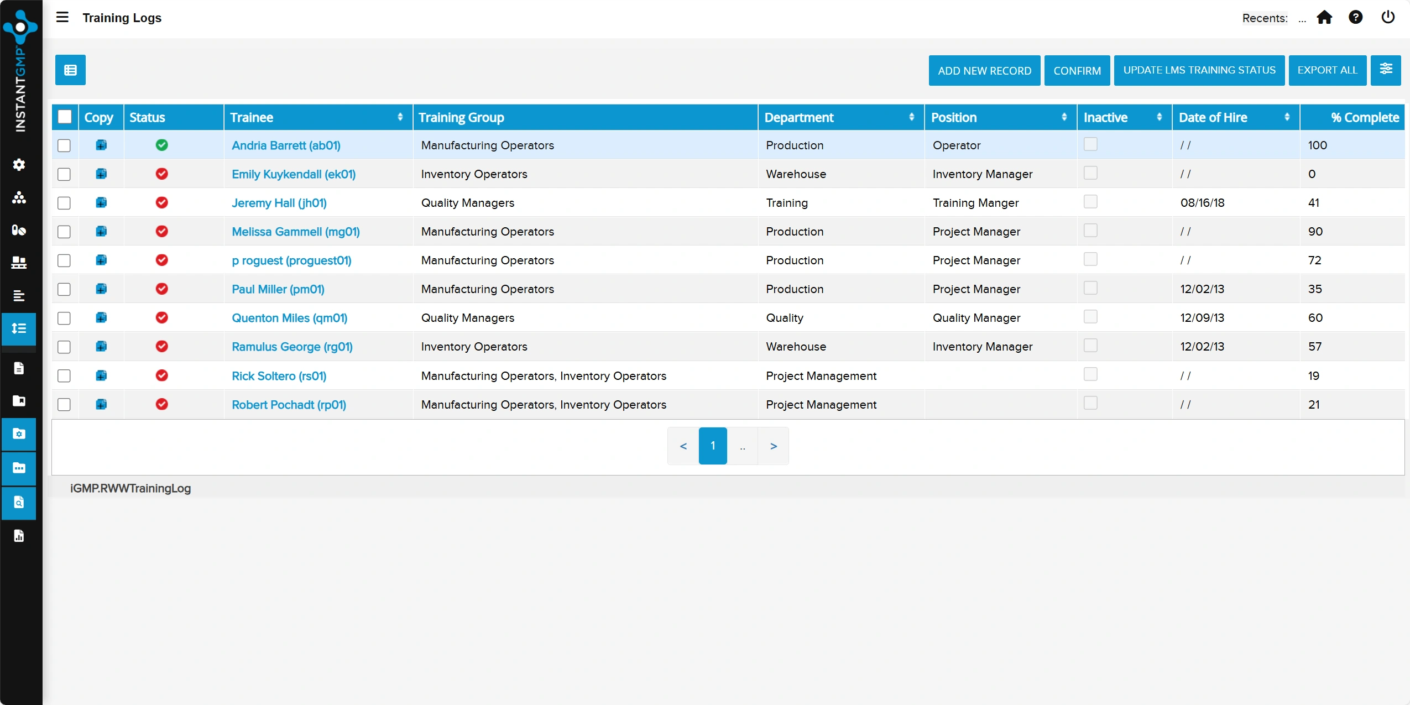Click the Home icon in header
This screenshot has height=705, width=1410.
tap(1324, 18)
